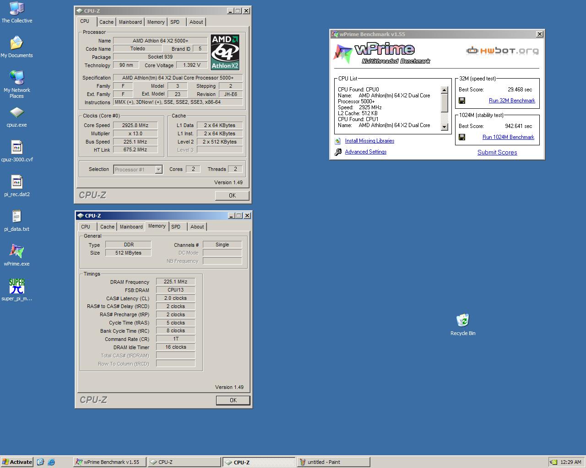Click Submit Scores link
The width and height of the screenshot is (586, 468).
coord(497,153)
